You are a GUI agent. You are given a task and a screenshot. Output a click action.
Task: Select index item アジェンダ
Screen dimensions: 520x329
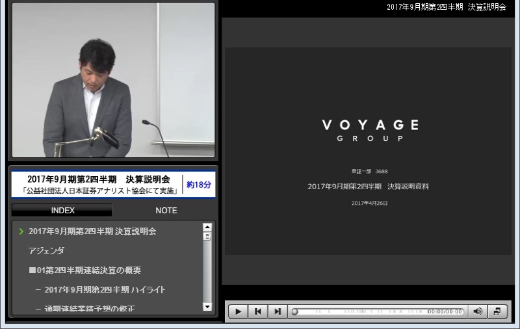coord(46,251)
